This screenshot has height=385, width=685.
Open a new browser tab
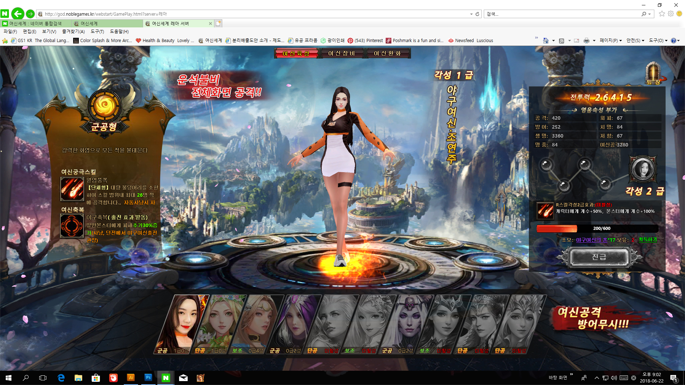click(x=218, y=24)
